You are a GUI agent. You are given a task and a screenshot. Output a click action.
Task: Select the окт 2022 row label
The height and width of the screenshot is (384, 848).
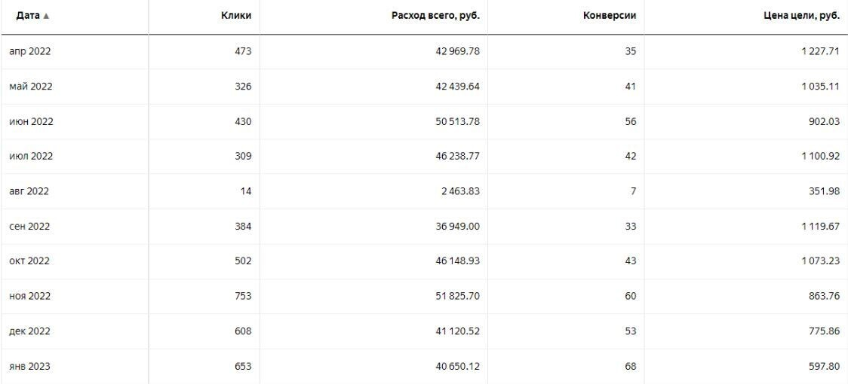[x=30, y=261]
